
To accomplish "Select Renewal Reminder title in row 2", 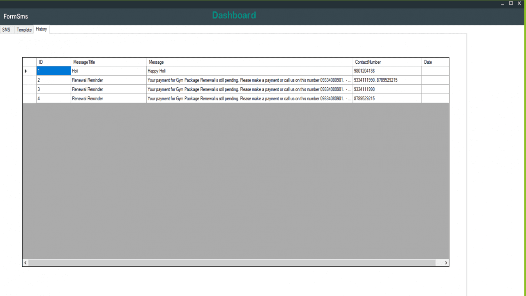I will click(x=108, y=80).
